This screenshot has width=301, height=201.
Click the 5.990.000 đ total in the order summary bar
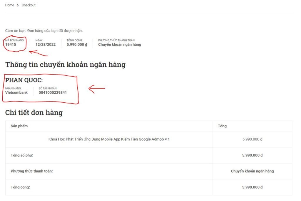click(77, 45)
